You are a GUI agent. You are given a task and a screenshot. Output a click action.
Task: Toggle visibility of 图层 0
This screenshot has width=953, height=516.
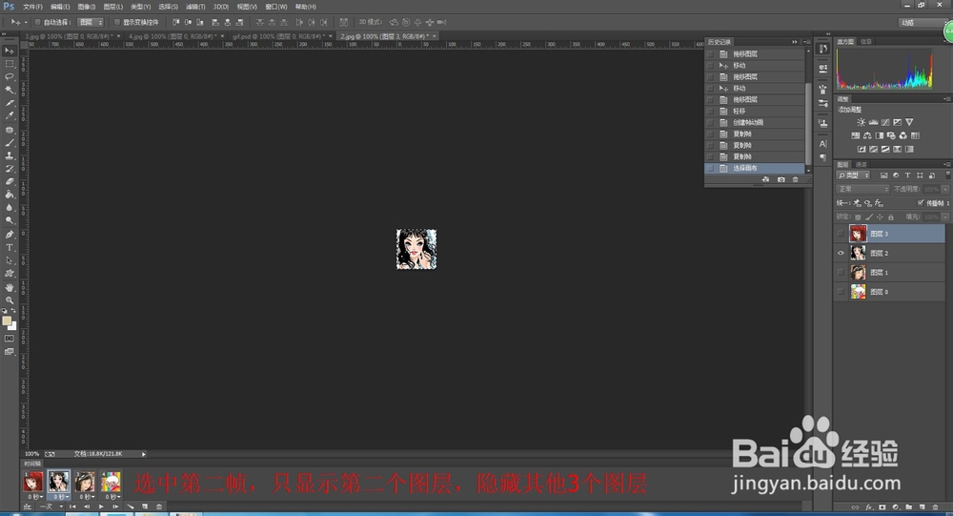[841, 292]
